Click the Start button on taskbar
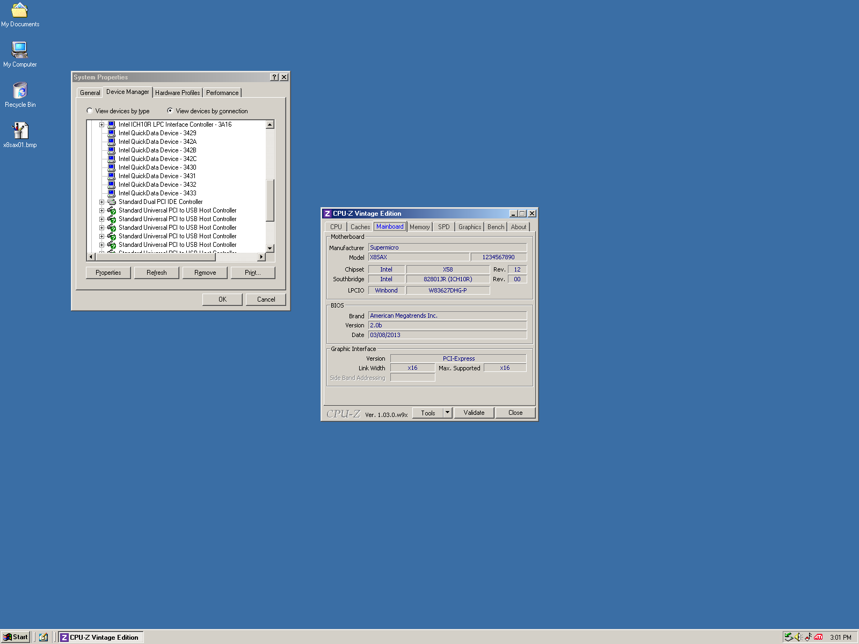 [x=16, y=637]
